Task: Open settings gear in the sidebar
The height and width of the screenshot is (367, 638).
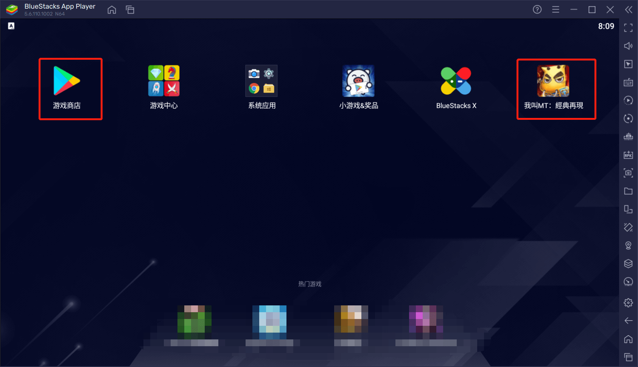Action: coord(628,302)
